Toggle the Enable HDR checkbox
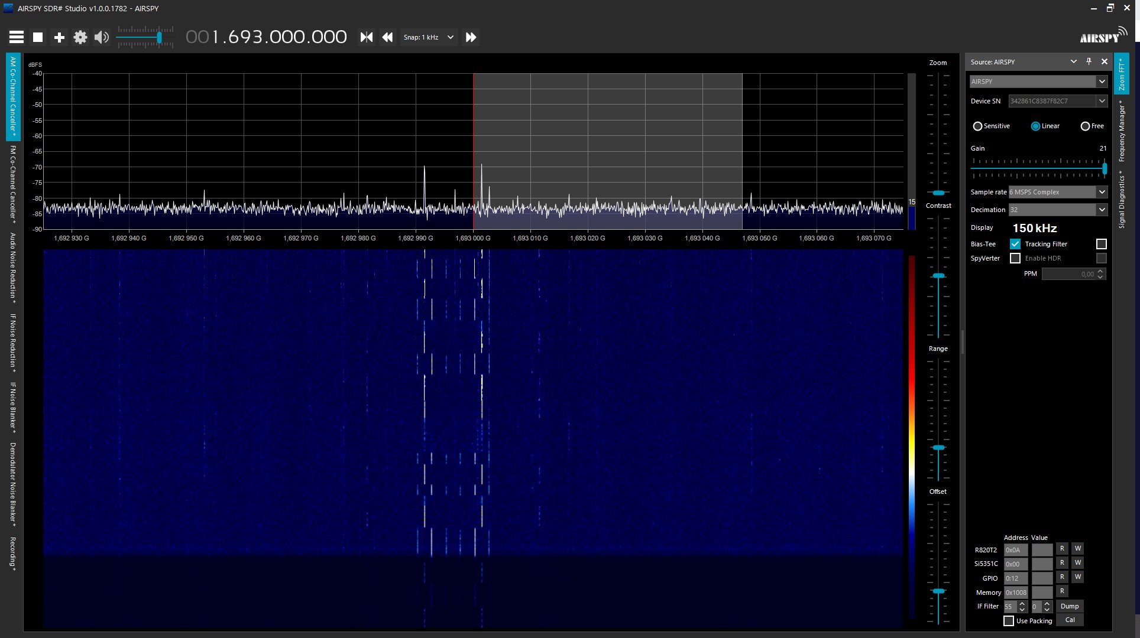 pos(1101,258)
